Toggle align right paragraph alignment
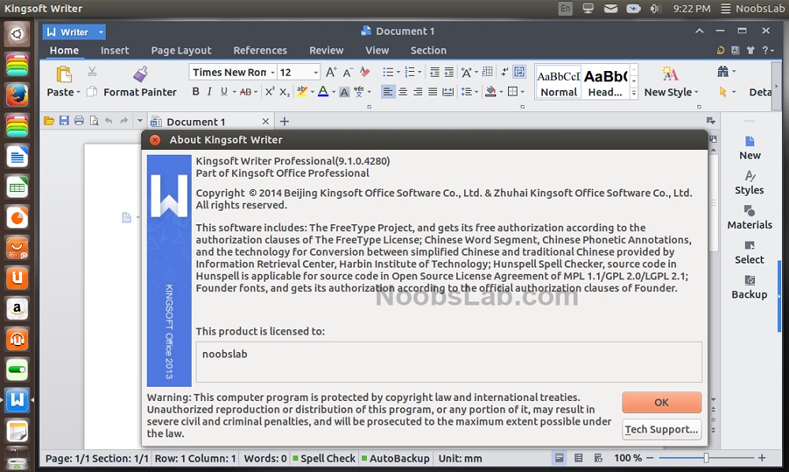 pyautogui.click(x=417, y=92)
